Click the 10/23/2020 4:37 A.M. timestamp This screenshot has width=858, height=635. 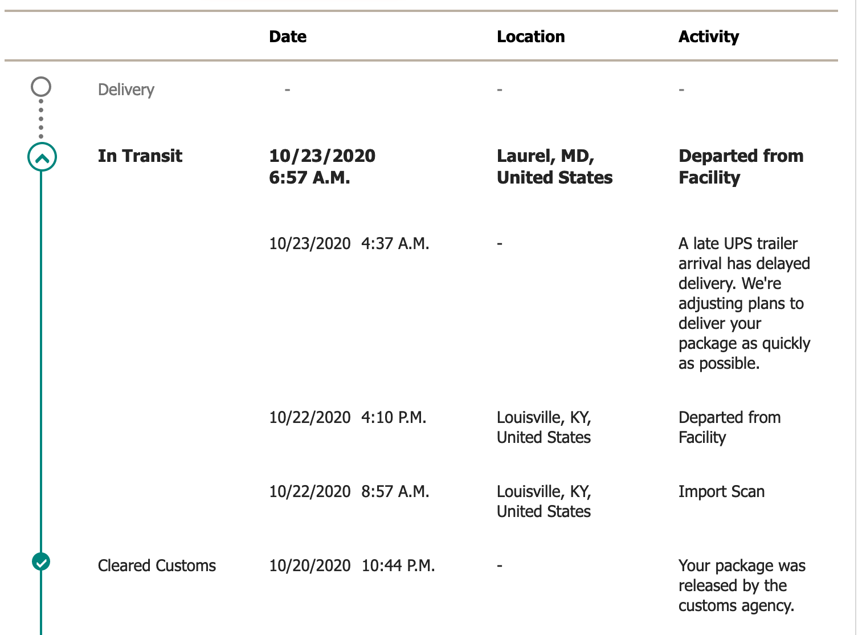click(x=349, y=243)
